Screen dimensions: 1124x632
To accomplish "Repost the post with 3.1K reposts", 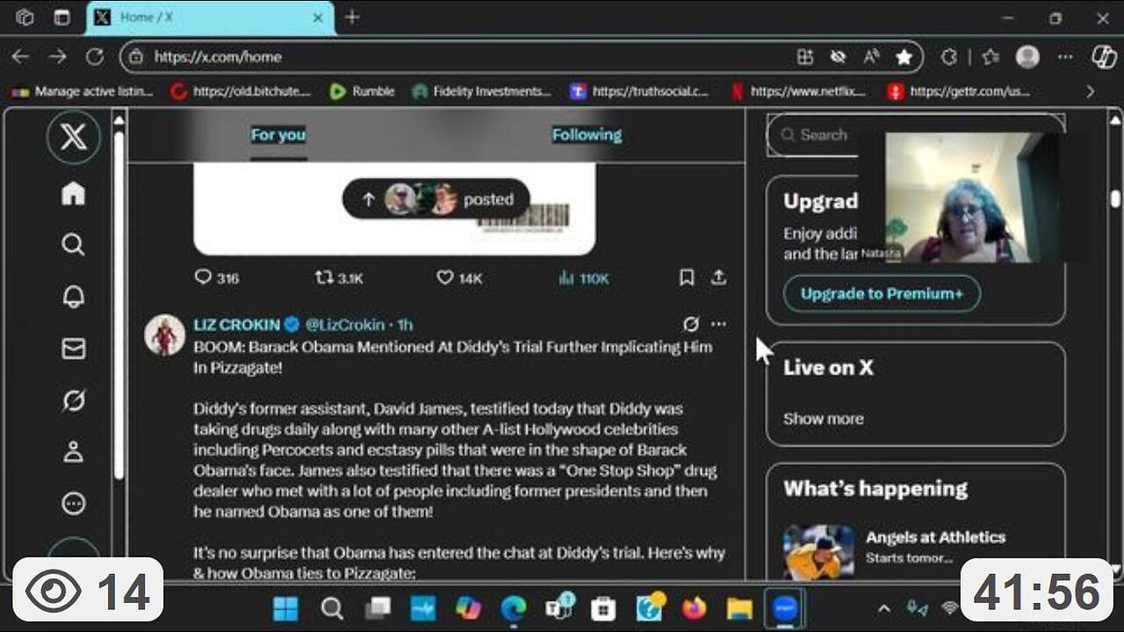I will coord(339,277).
